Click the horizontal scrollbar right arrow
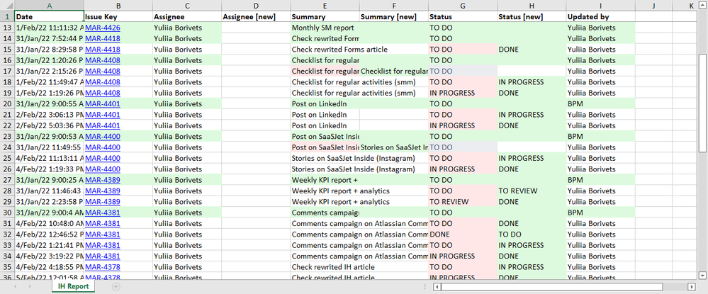This screenshot has width=708, height=294. (691, 287)
